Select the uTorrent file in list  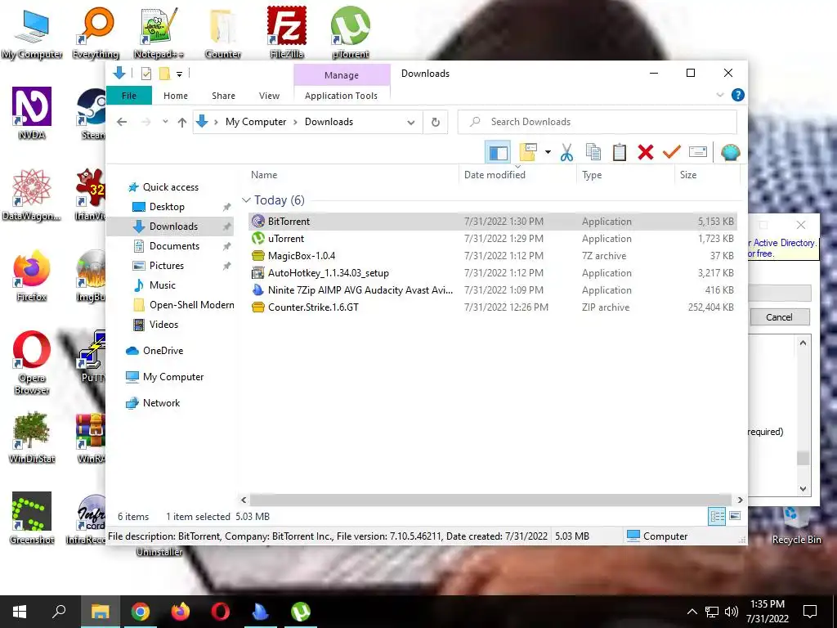click(492, 239)
